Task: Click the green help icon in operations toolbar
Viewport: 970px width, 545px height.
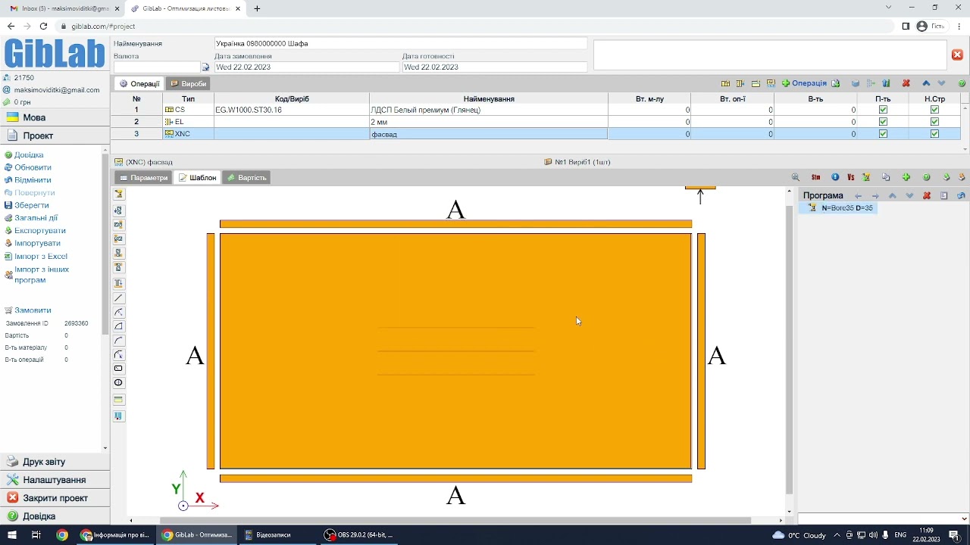Action: click(962, 83)
